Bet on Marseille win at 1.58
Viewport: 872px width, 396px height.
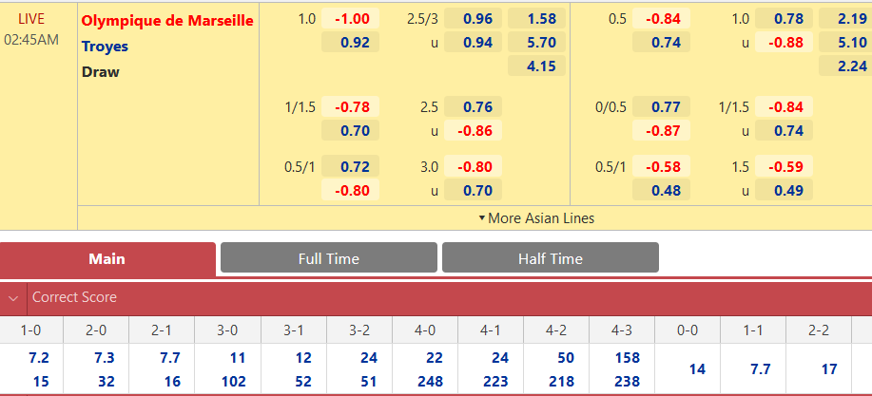click(x=536, y=18)
